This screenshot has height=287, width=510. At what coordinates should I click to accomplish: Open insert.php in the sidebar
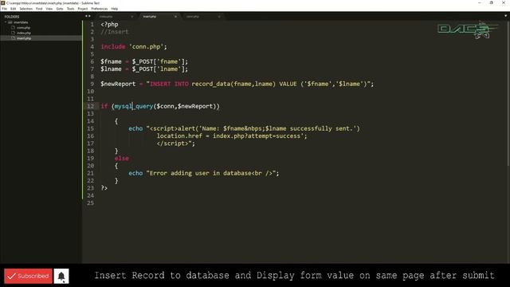point(24,38)
